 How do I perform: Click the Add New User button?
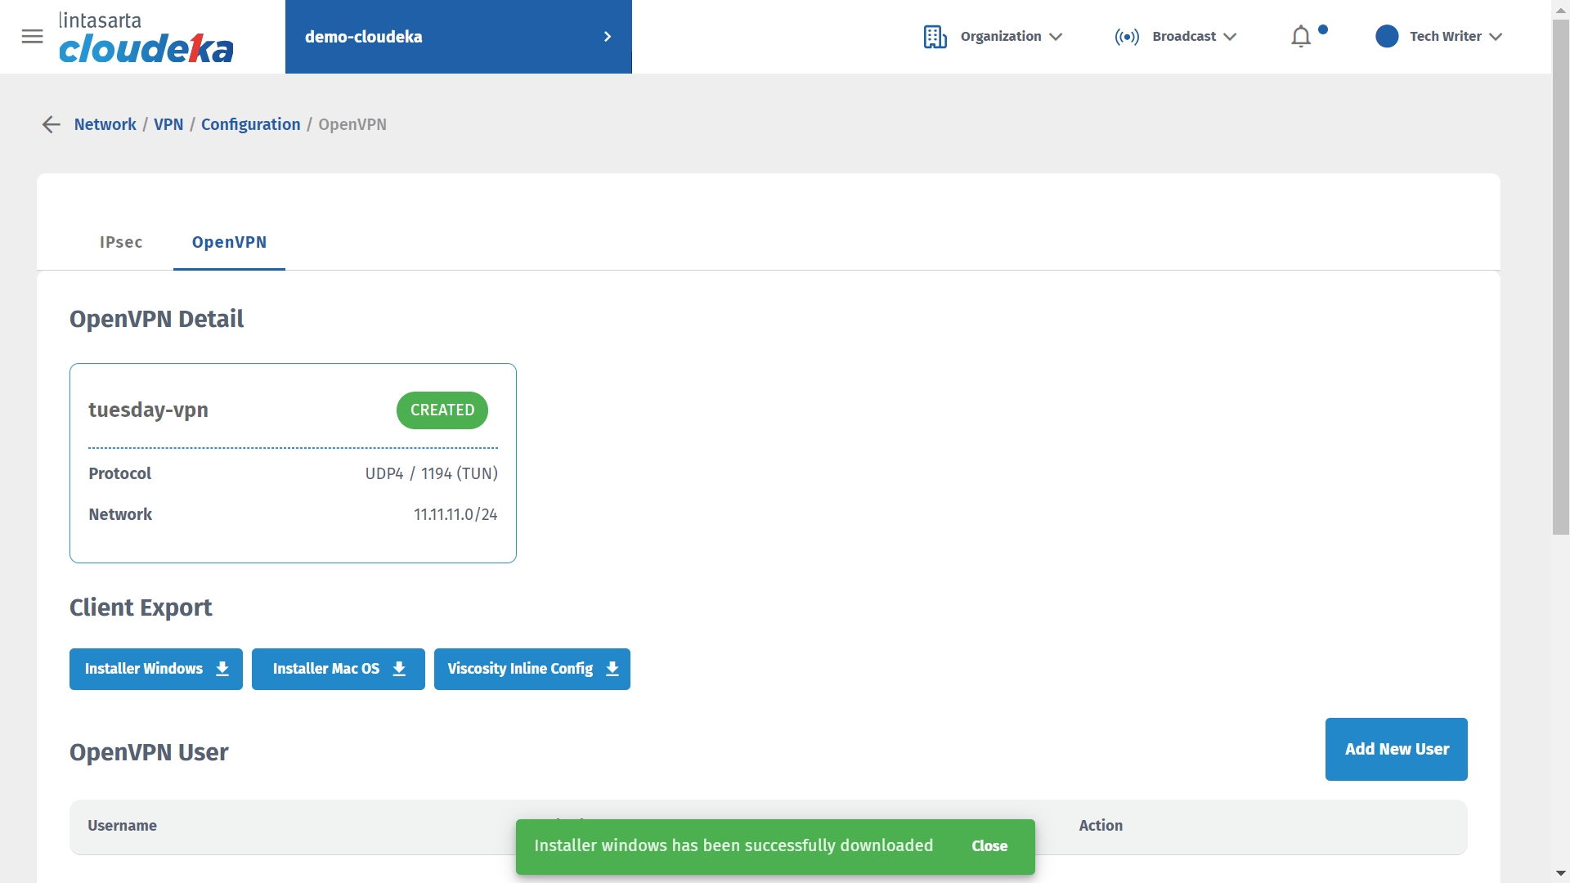tap(1396, 749)
